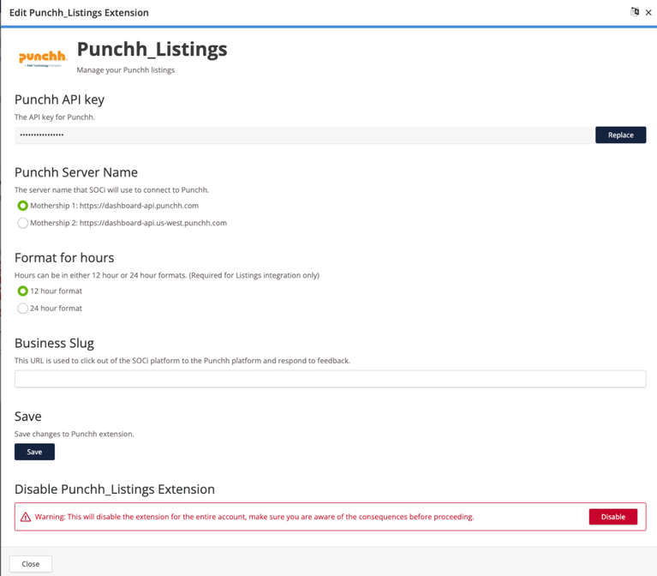Screen dimensions: 657x576
Task: Click 'Save changes to Punchh extension.' text
Action: [75, 435]
